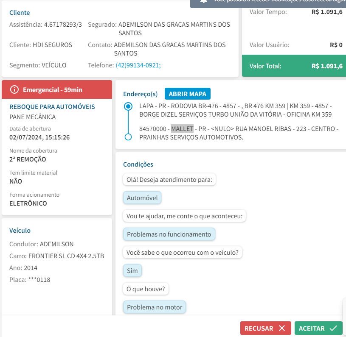Click the plate value ***0118
Screen dimensions: 346x337
pos(39,280)
